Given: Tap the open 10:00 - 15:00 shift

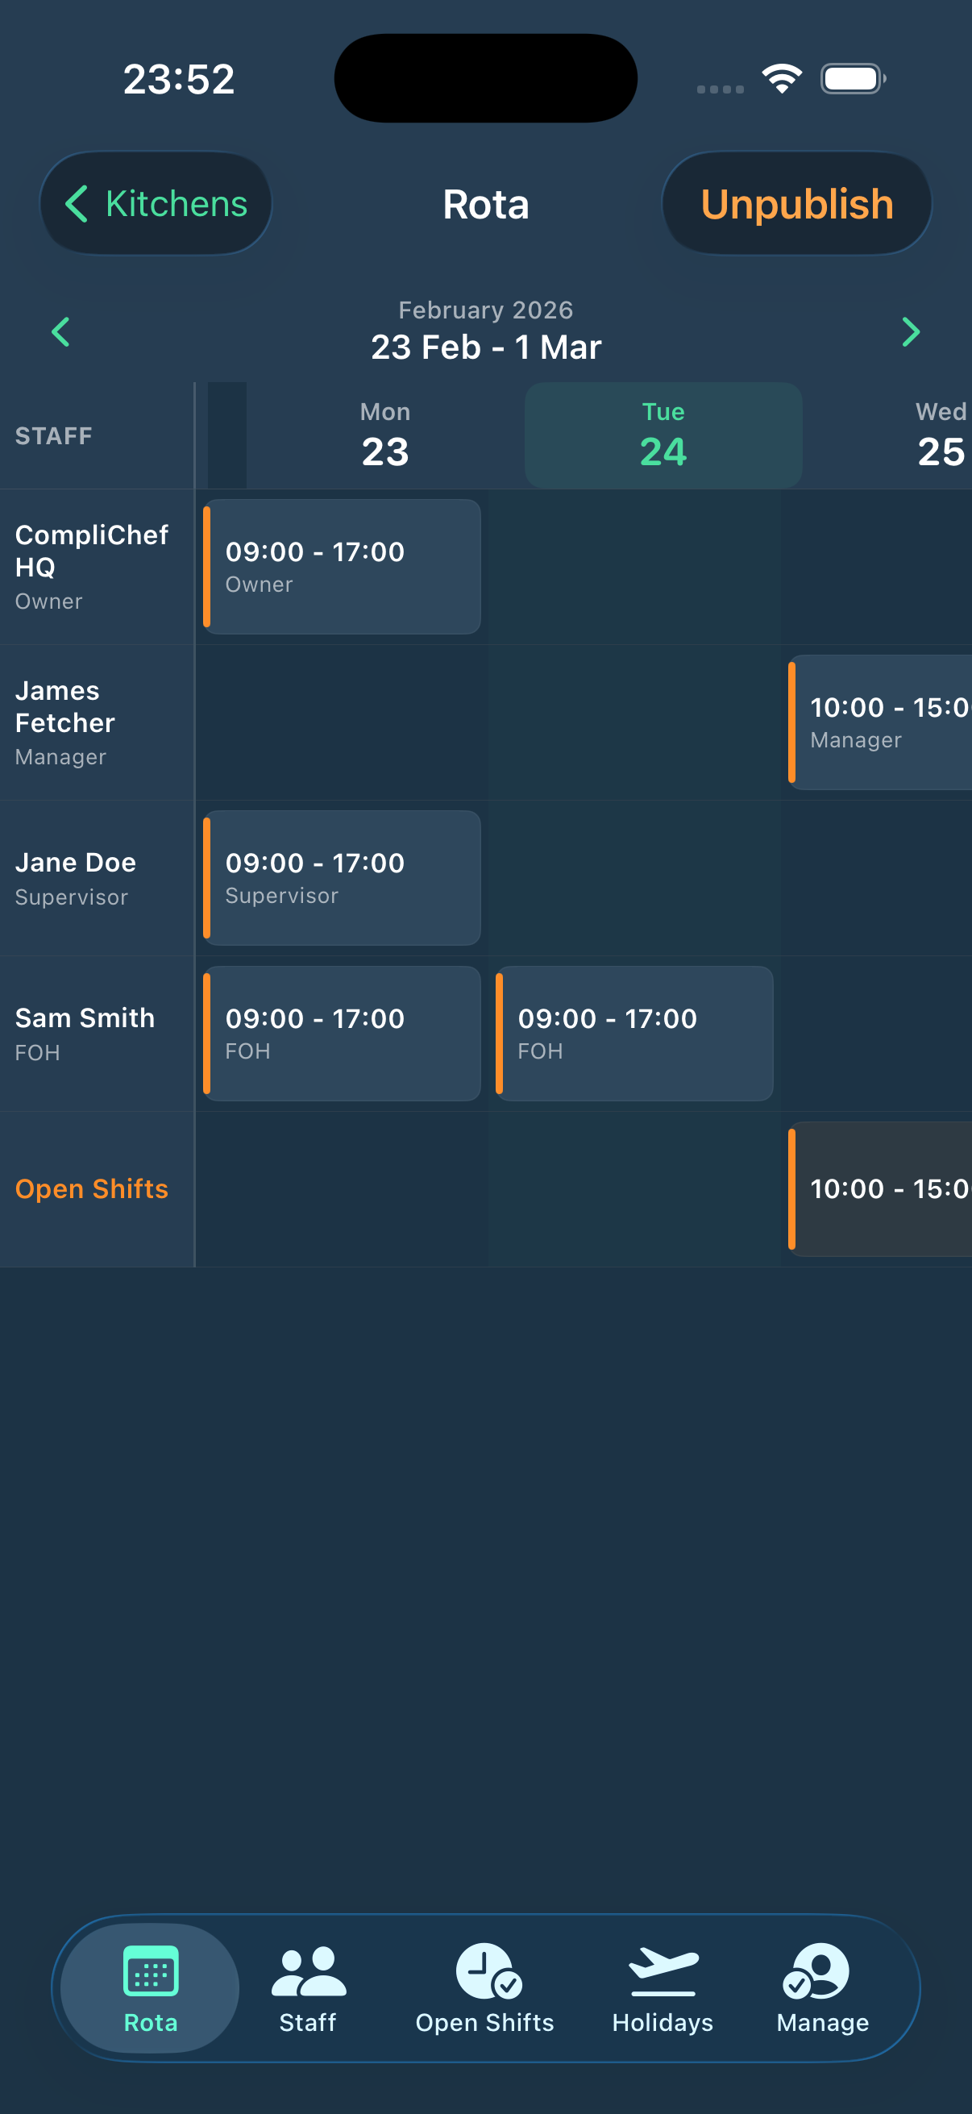Looking at the screenshot, I should click(x=880, y=1188).
